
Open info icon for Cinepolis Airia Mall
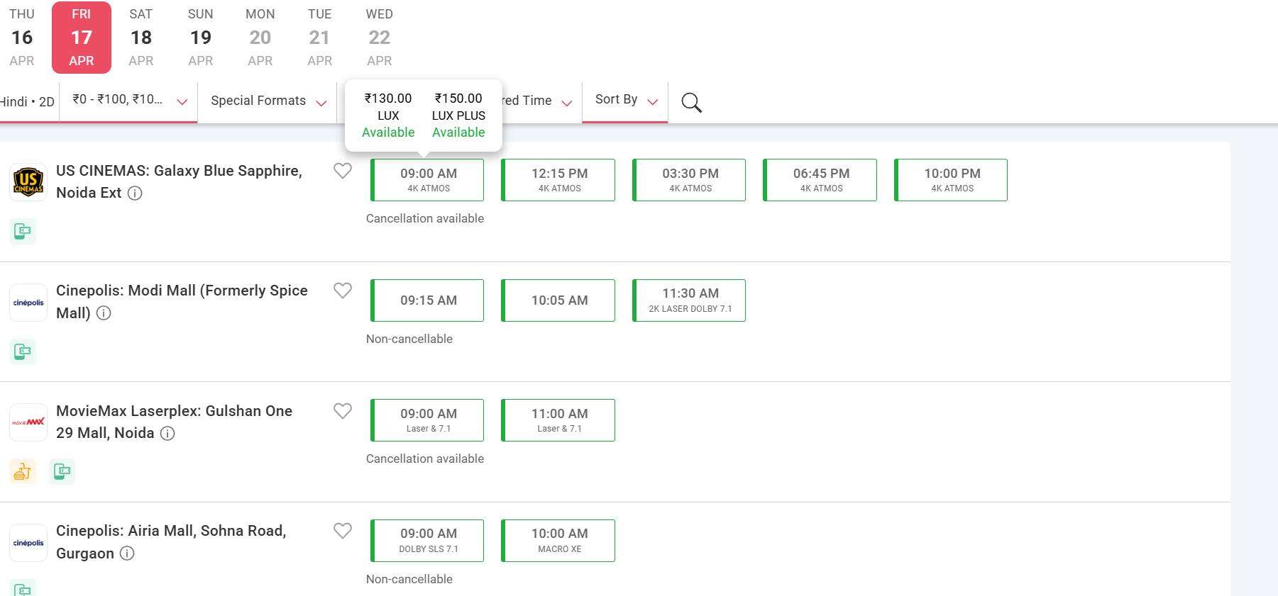127,553
